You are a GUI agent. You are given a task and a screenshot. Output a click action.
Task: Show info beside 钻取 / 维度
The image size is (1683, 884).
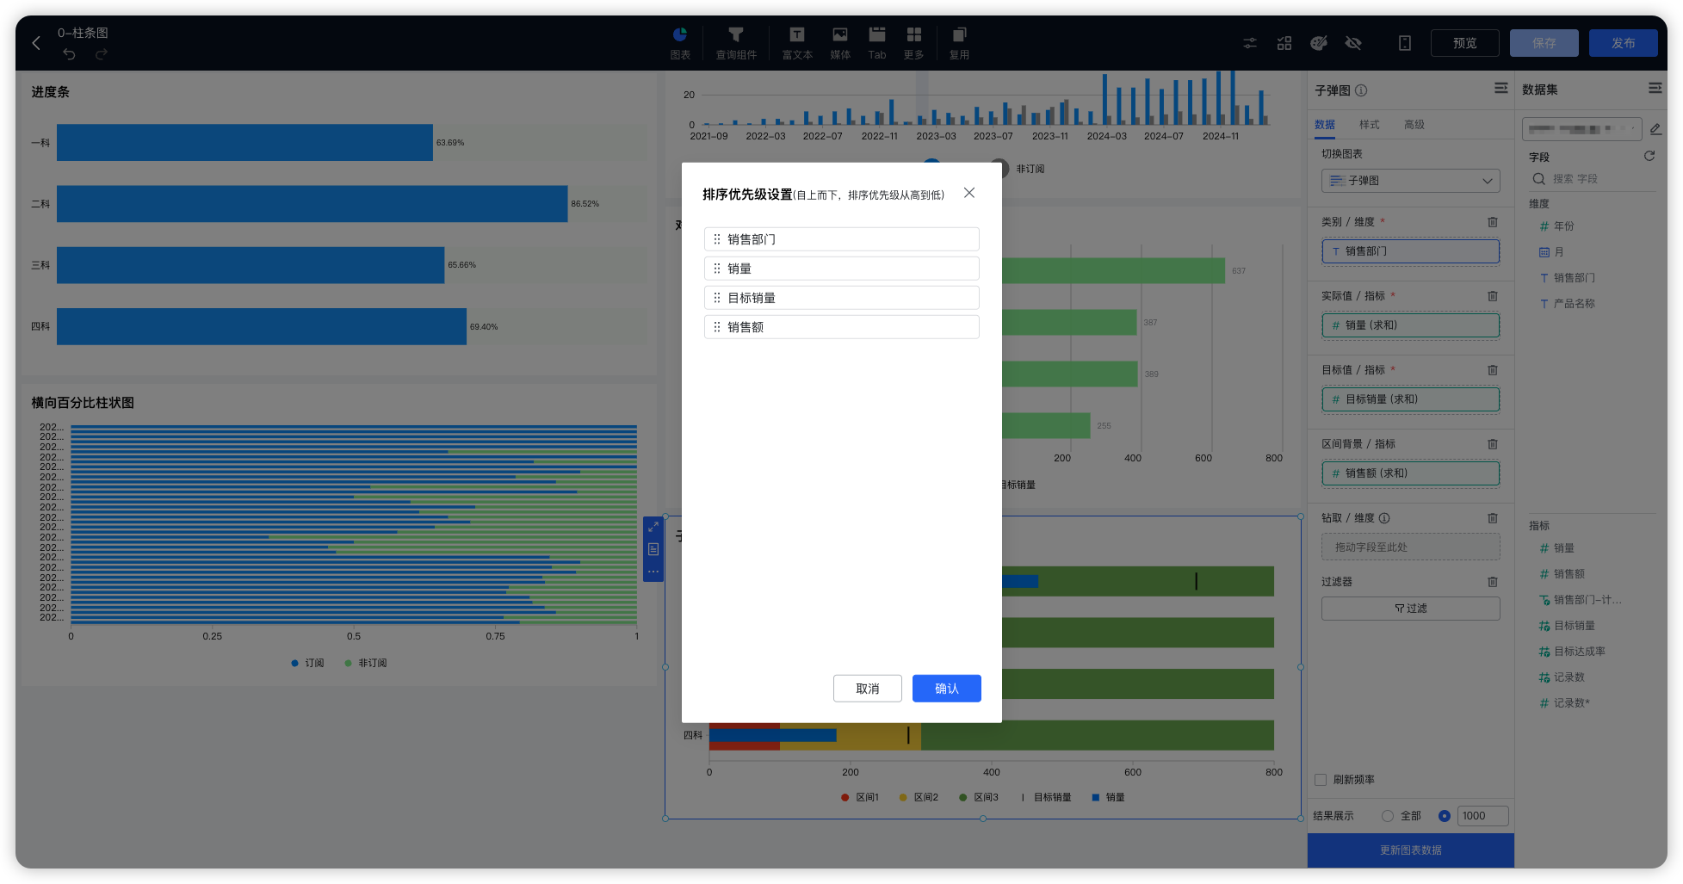click(x=1384, y=518)
